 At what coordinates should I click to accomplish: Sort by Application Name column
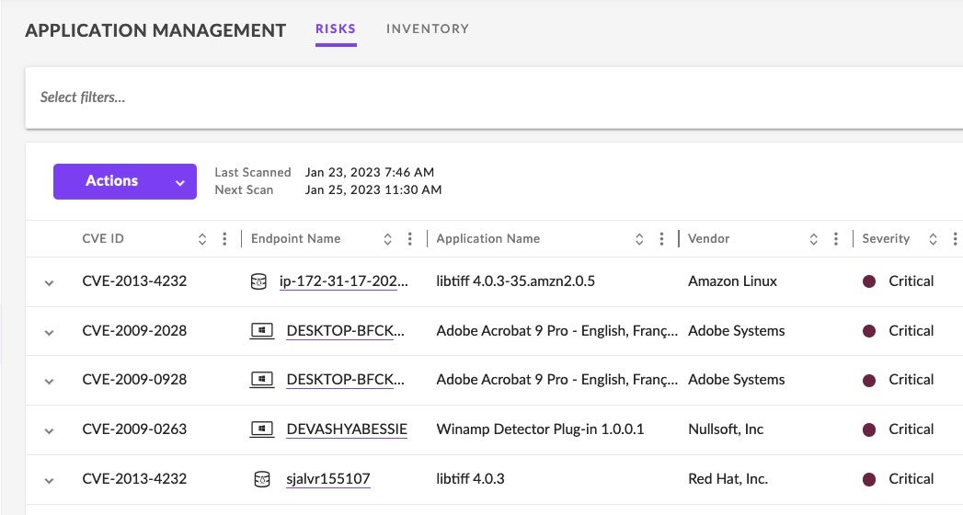pyautogui.click(x=639, y=239)
